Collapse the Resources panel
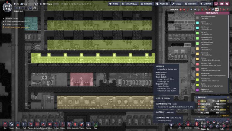232x131 pixels. [196, 120]
